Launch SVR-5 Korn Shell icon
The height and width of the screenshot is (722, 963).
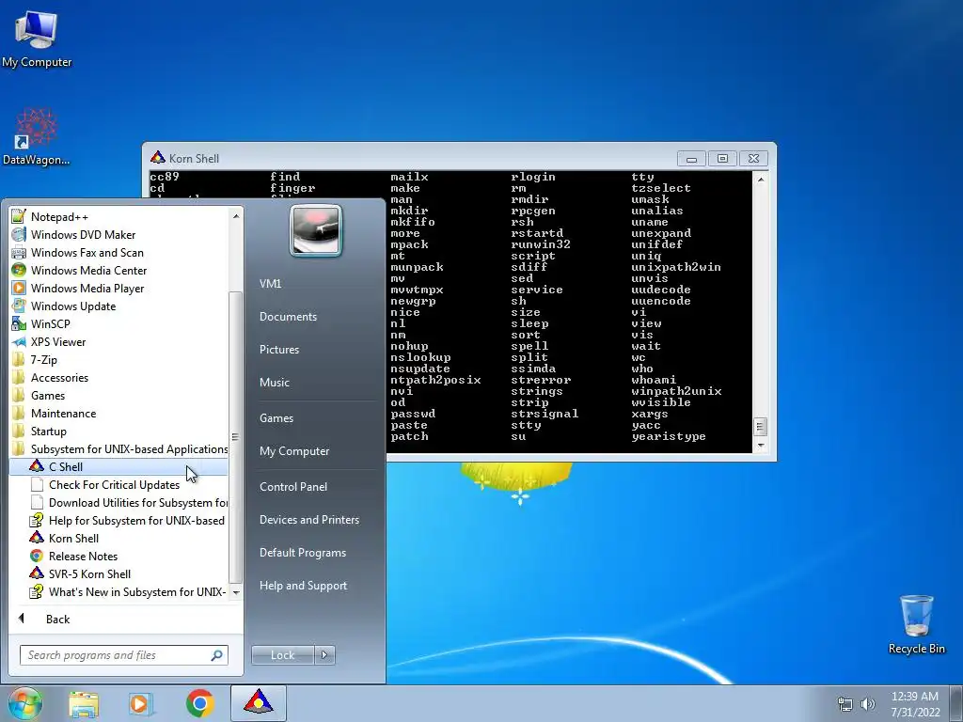click(x=37, y=573)
